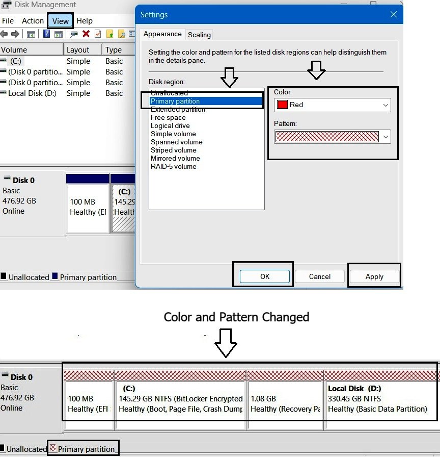Click Cancel in the Settings dialog
This screenshot has height=457, width=440.
[x=319, y=276]
